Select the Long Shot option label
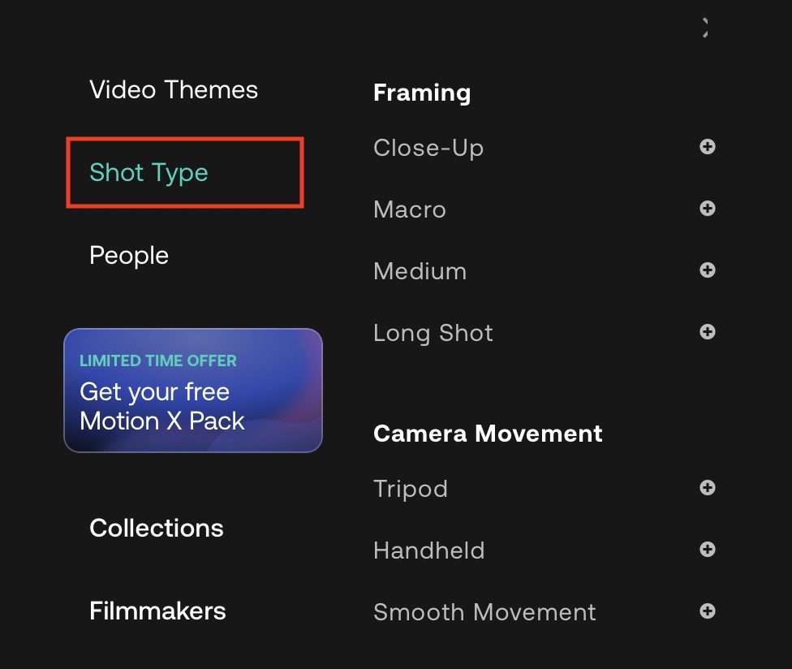792x669 pixels. tap(433, 333)
